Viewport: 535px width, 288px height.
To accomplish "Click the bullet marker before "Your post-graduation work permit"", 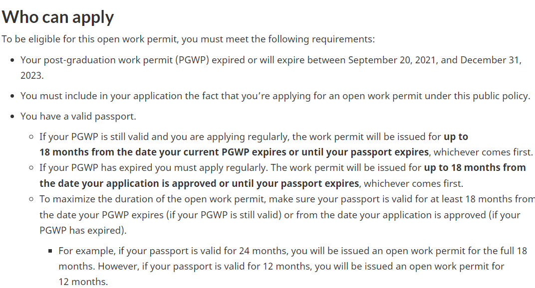I will [12, 60].
